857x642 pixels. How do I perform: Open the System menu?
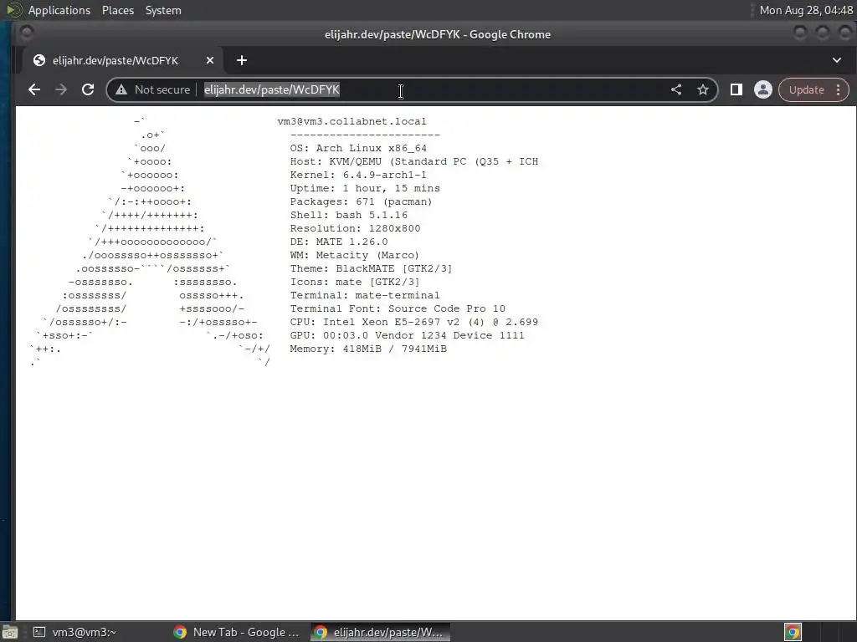[x=163, y=10]
